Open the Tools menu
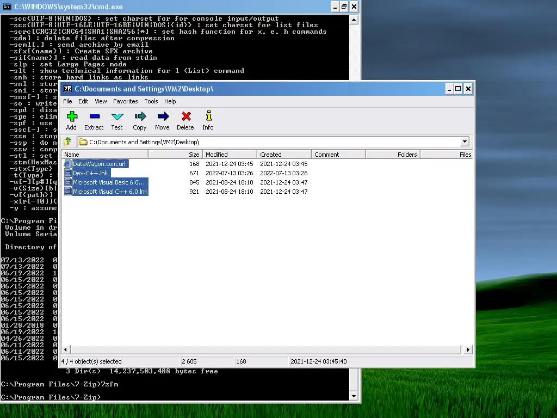This screenshot has width=557, height=418. [x=151, y=101]
